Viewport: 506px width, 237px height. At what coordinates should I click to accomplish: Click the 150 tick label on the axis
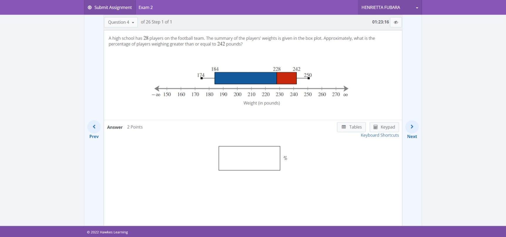[167, 94]
